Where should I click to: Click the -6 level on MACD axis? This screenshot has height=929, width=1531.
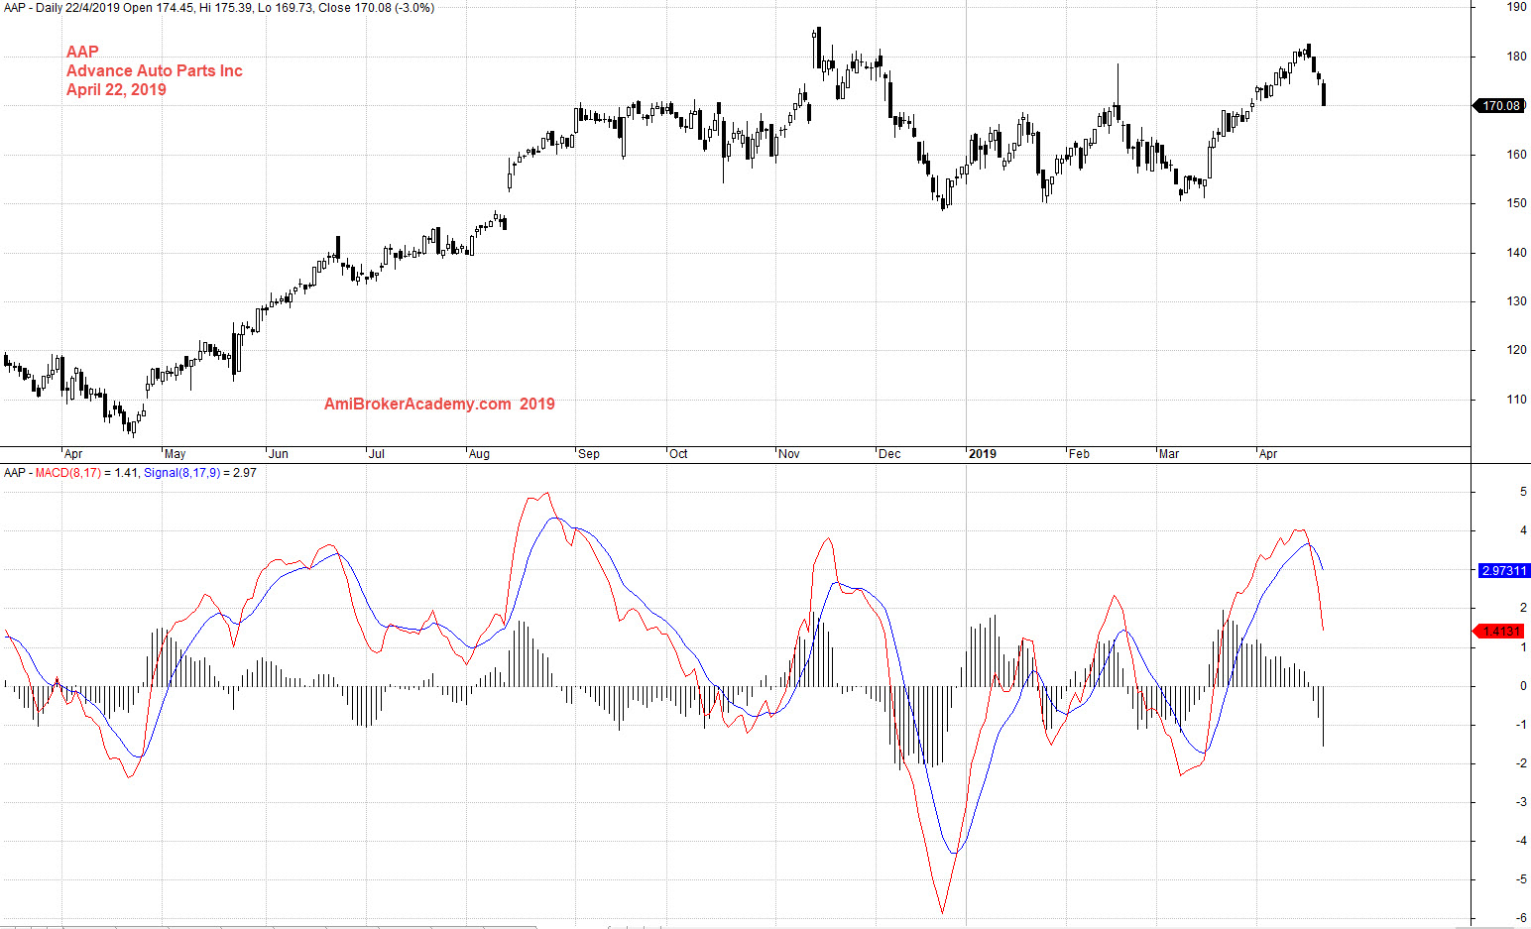coord(1521,918)
